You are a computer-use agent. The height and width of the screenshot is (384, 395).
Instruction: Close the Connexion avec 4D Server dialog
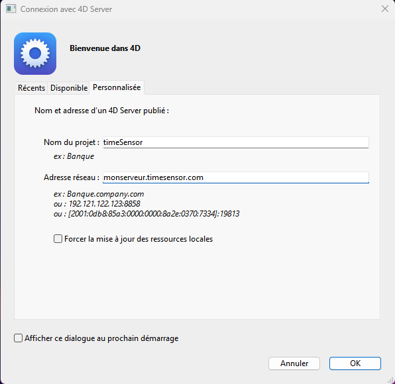click(384, 9)
